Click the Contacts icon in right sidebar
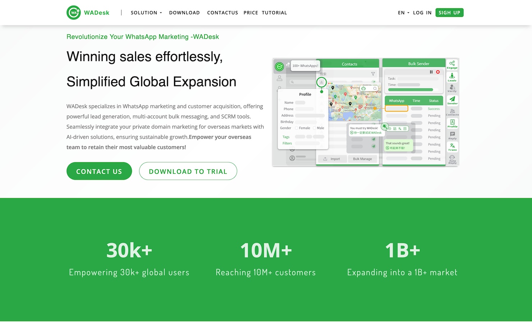This screenshot has width=532, height=323. 452,112
